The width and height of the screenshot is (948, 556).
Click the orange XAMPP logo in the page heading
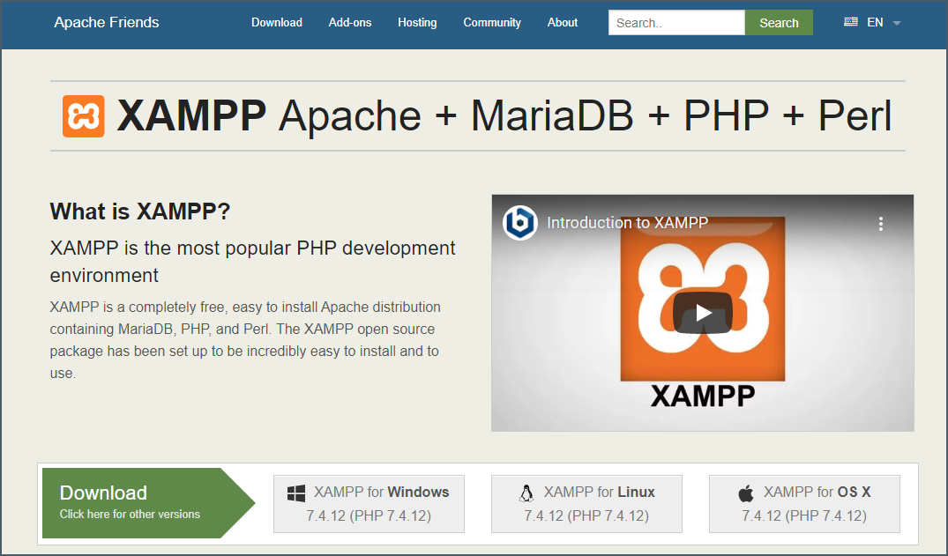pyautogui.click(x=84, y=116)
